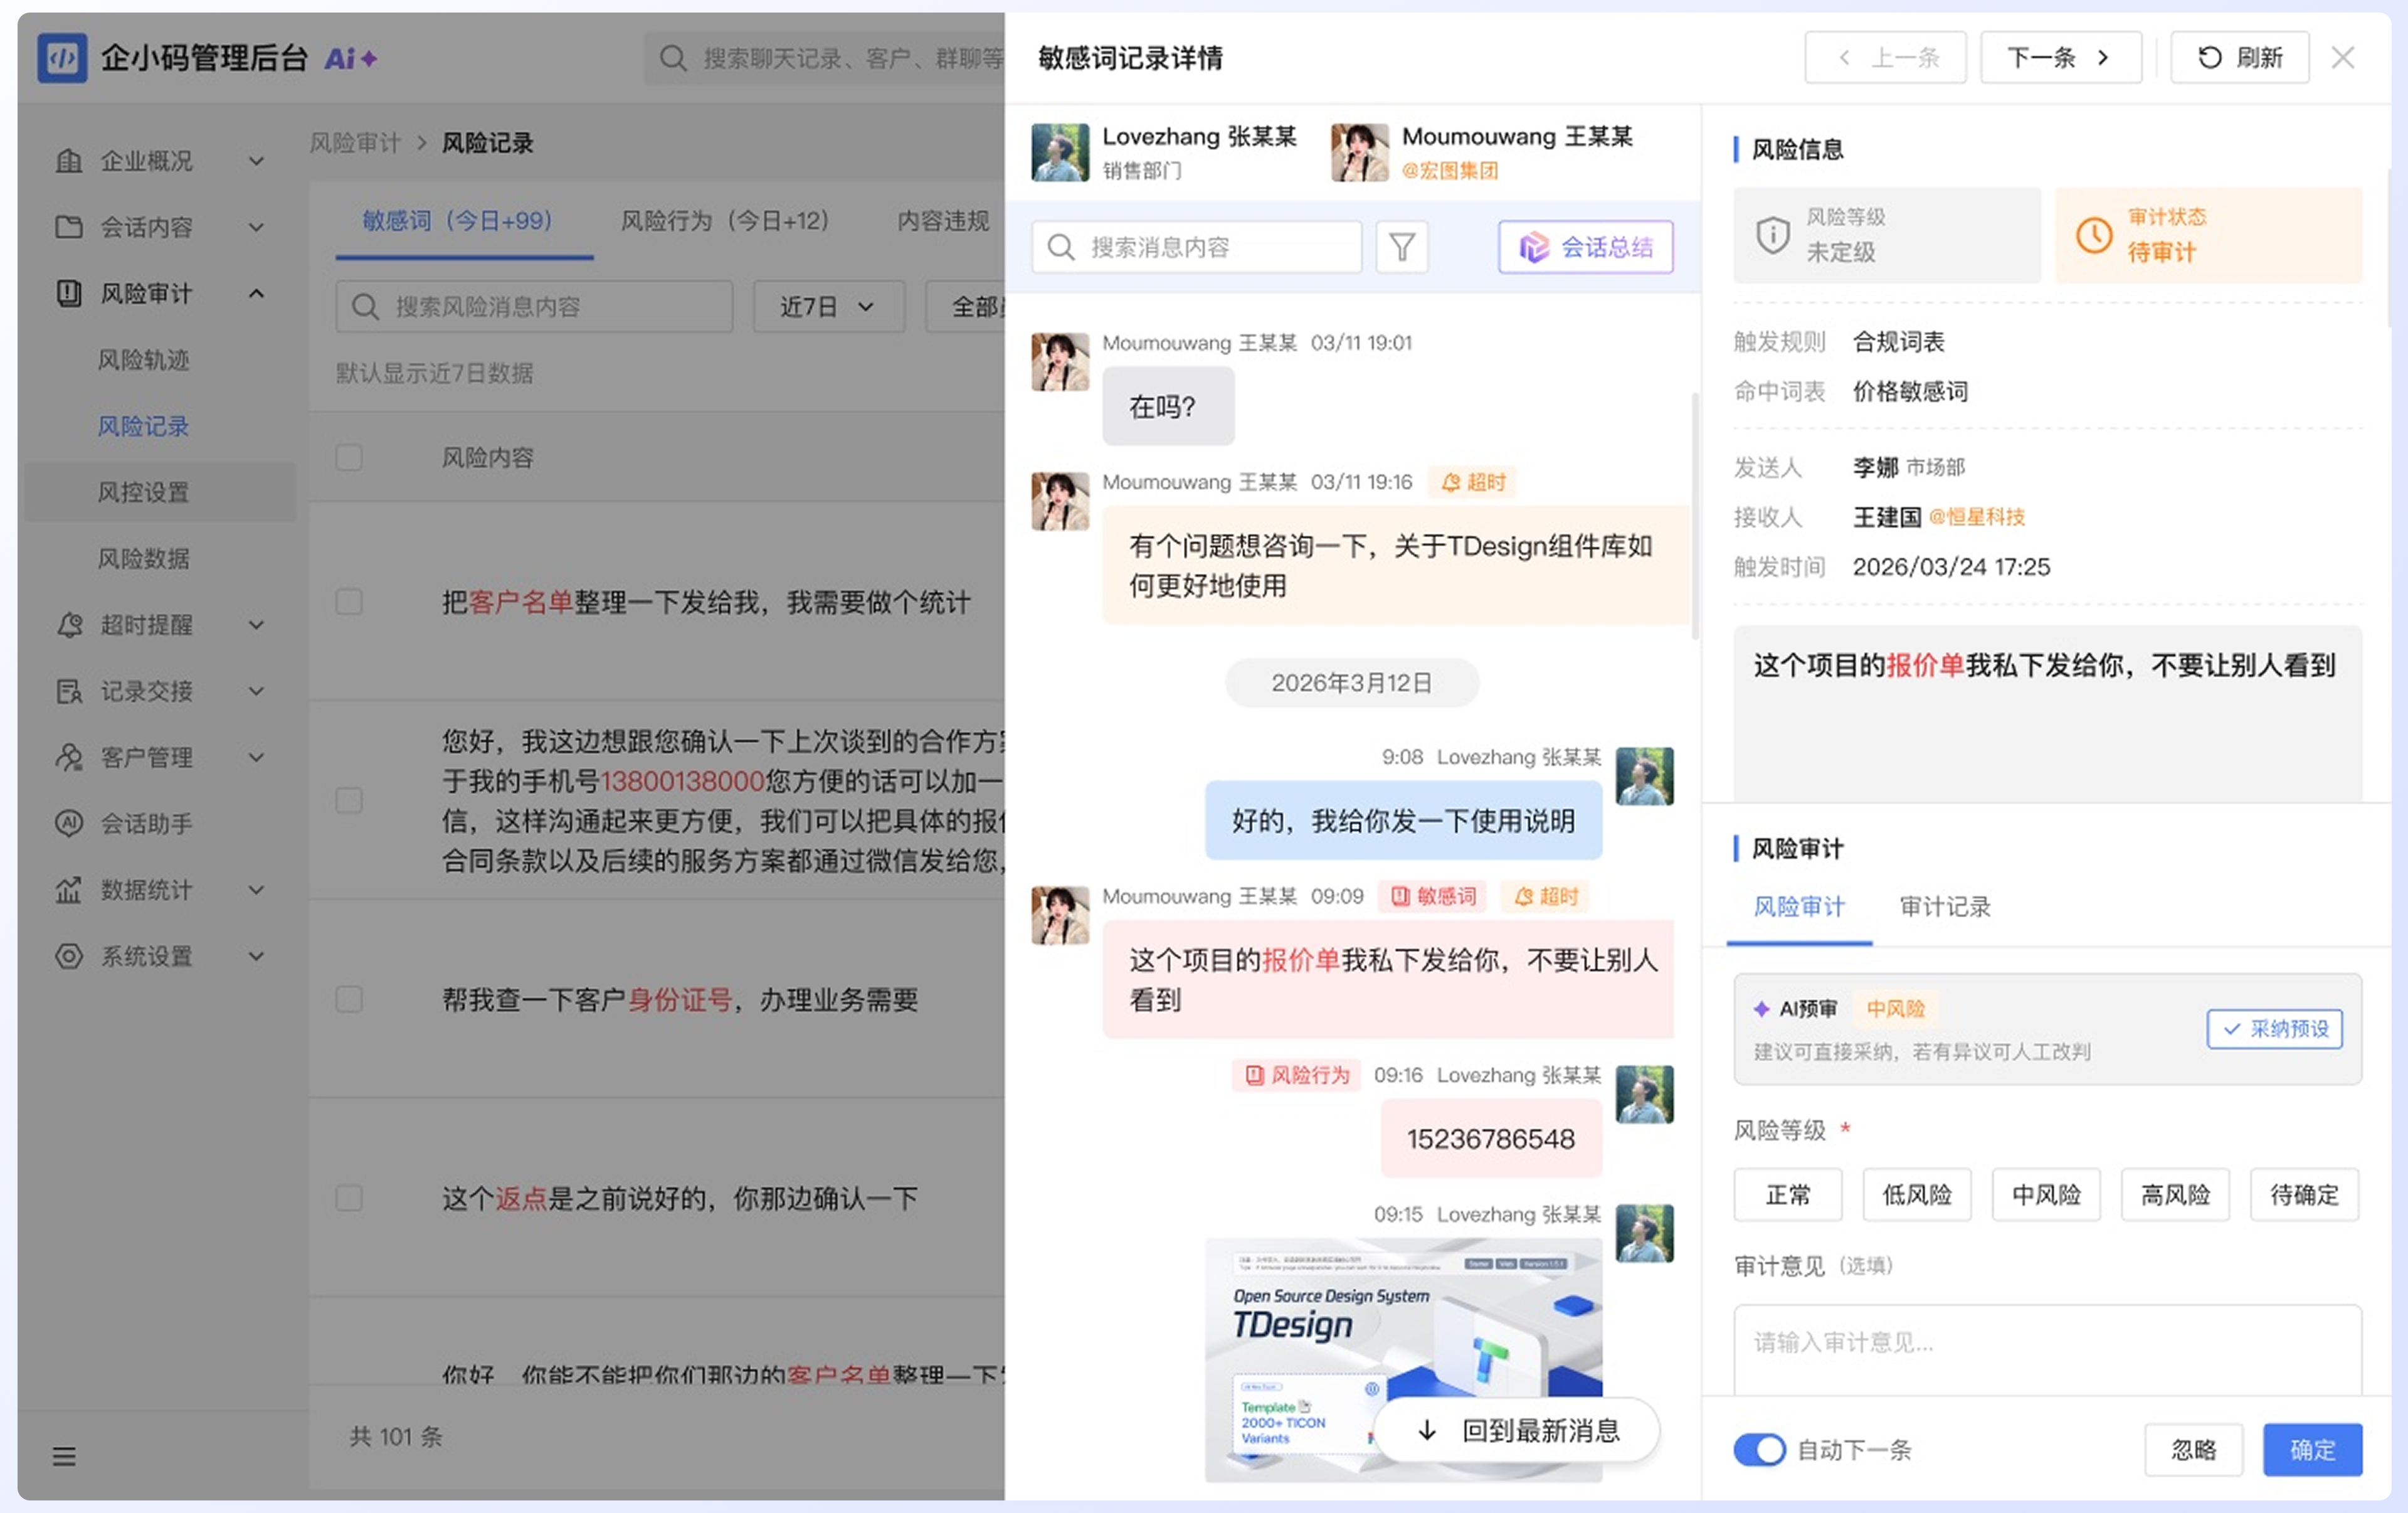Select risk level 高风险
The width and height of the screenshot is (2408, 1513).
tap(2175, 1194)
